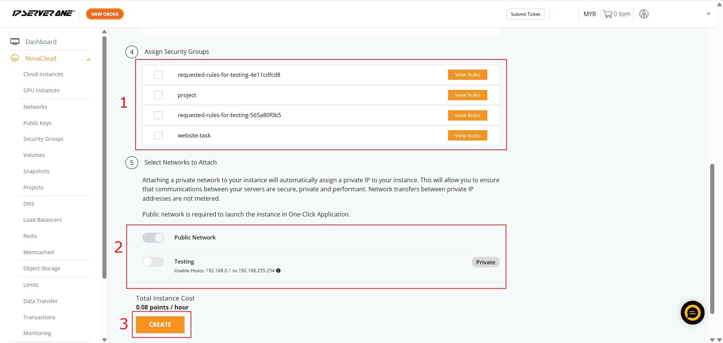Tick the website-task security group checkbox
The height and width of the screenshot is (343, 723).
[x=159, y=136]
